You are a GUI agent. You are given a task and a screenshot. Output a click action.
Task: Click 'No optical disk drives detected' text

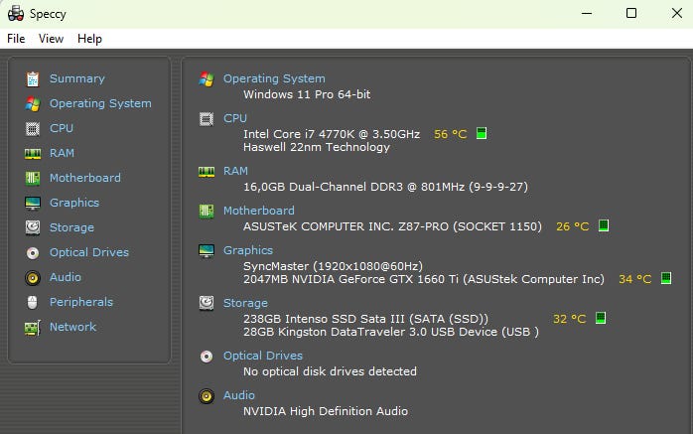point(330,371)
